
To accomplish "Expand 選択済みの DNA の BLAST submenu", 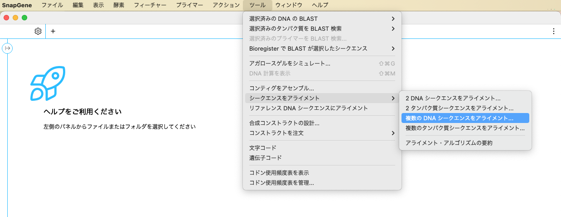I will [322, 19].
